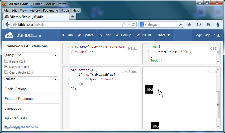The height and width of the screenshot is (133, 225).
Task: Open the URL history dropdown arrow
Action: (x=129, y=25)
